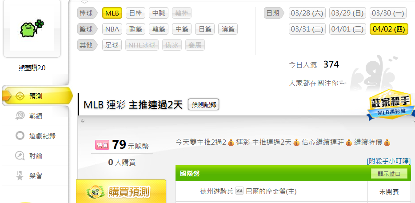Viewport: 415px width, 203px height.
Task: Click the VS icon between team names
Action: click(x=239, y=191)
